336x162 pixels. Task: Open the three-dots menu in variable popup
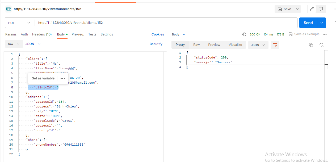coord(63,78)
